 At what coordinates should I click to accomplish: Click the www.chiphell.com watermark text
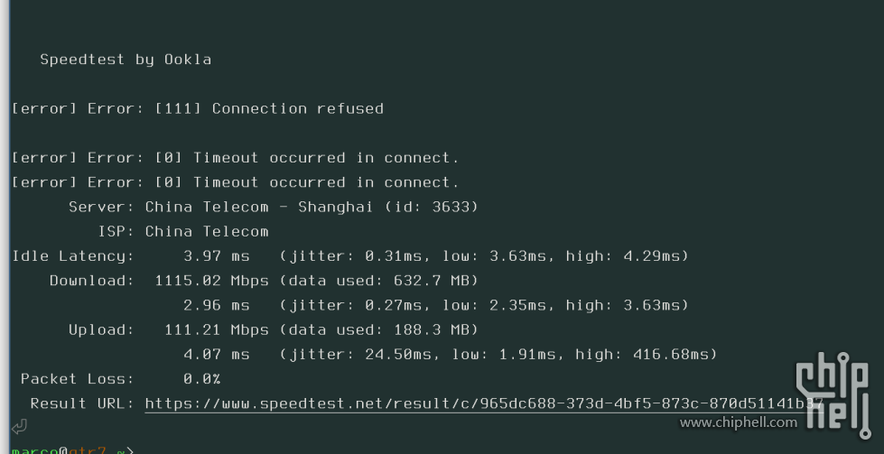739,423
